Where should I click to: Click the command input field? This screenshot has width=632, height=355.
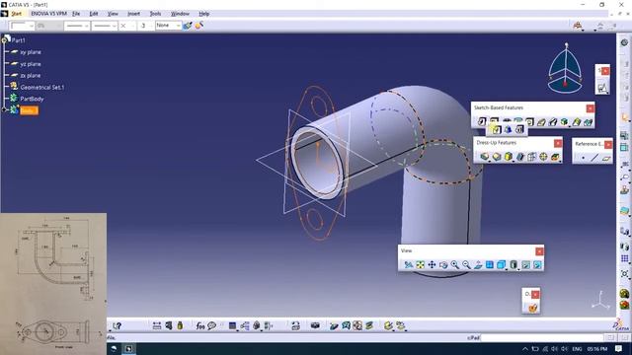(541, 337)
